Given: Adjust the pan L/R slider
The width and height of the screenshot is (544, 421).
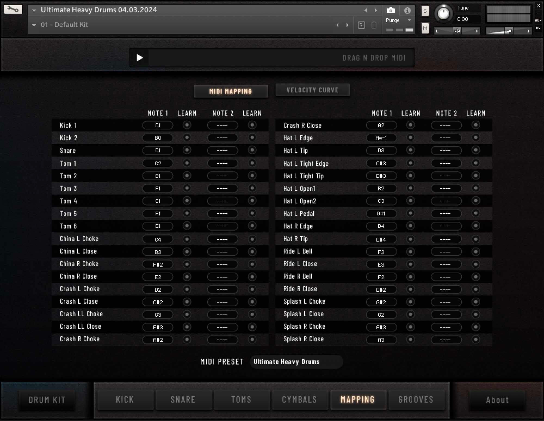Looking at the screenshot, I should 457,31.
